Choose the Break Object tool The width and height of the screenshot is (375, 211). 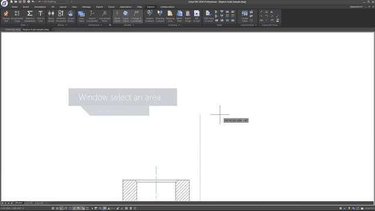click(117, 16)
